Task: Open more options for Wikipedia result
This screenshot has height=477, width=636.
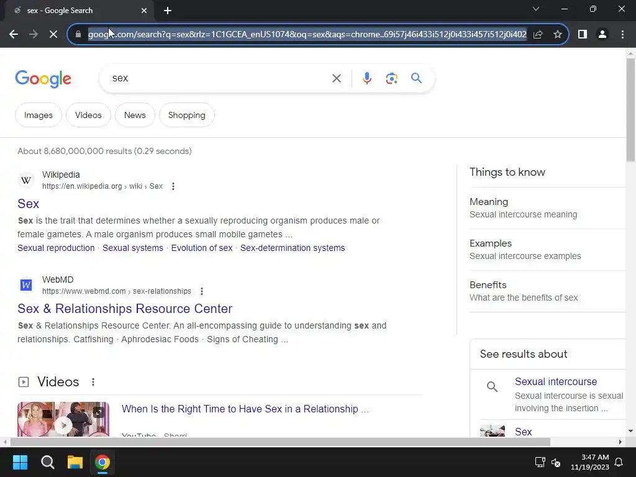Action: [x=173, y=186]
